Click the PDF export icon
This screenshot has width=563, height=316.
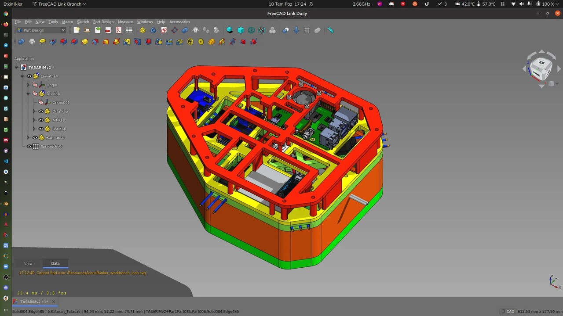(119, 30)
